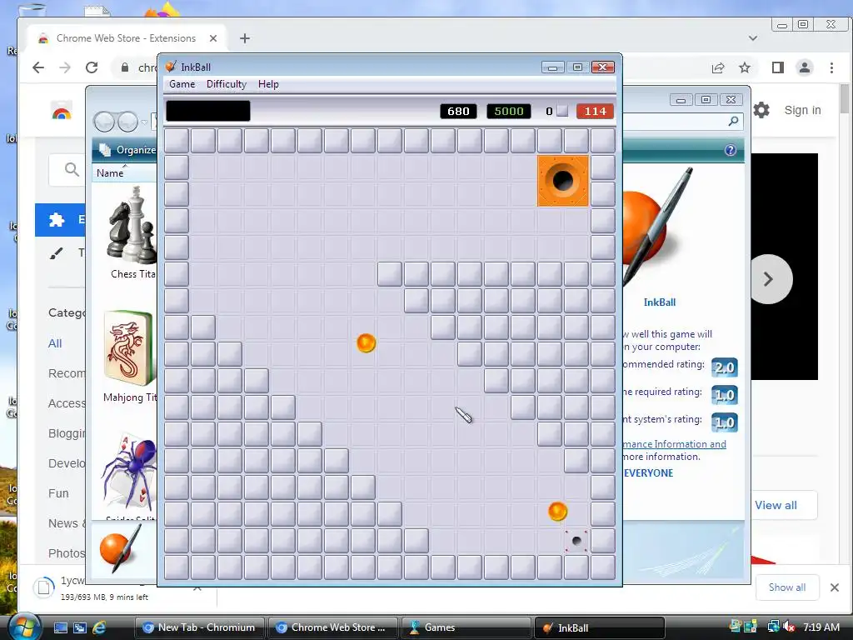Open the Difficulty menu in InkBall
853x640 pixels.
click(227, 84)
